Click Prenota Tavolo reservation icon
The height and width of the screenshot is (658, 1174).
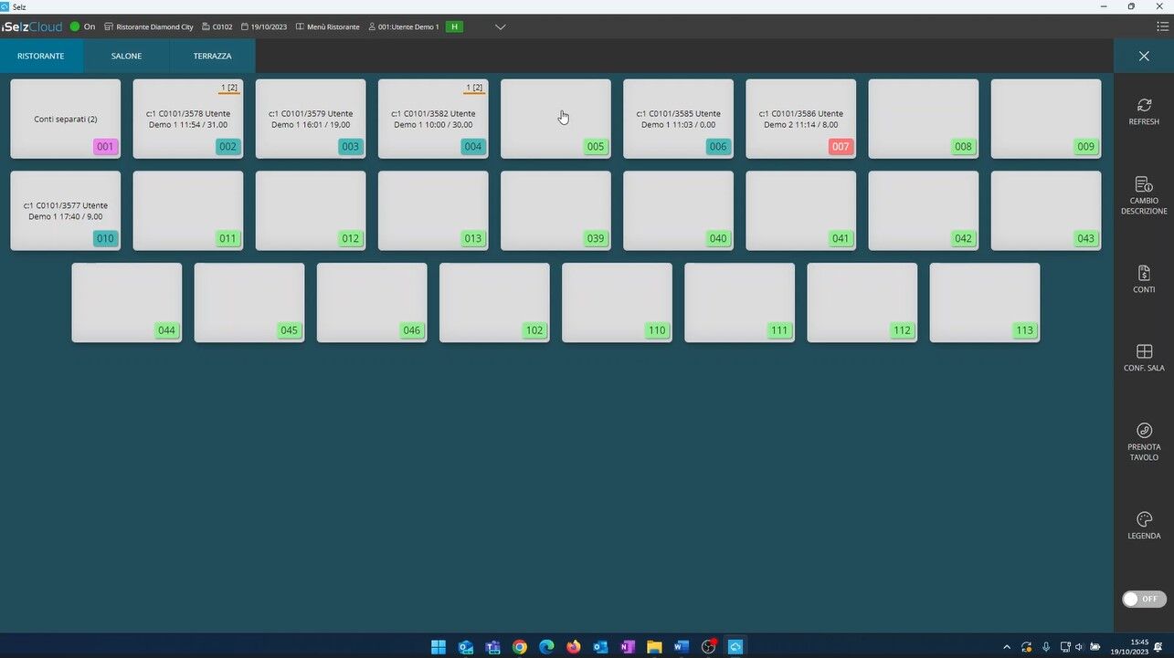[1143, 431]
